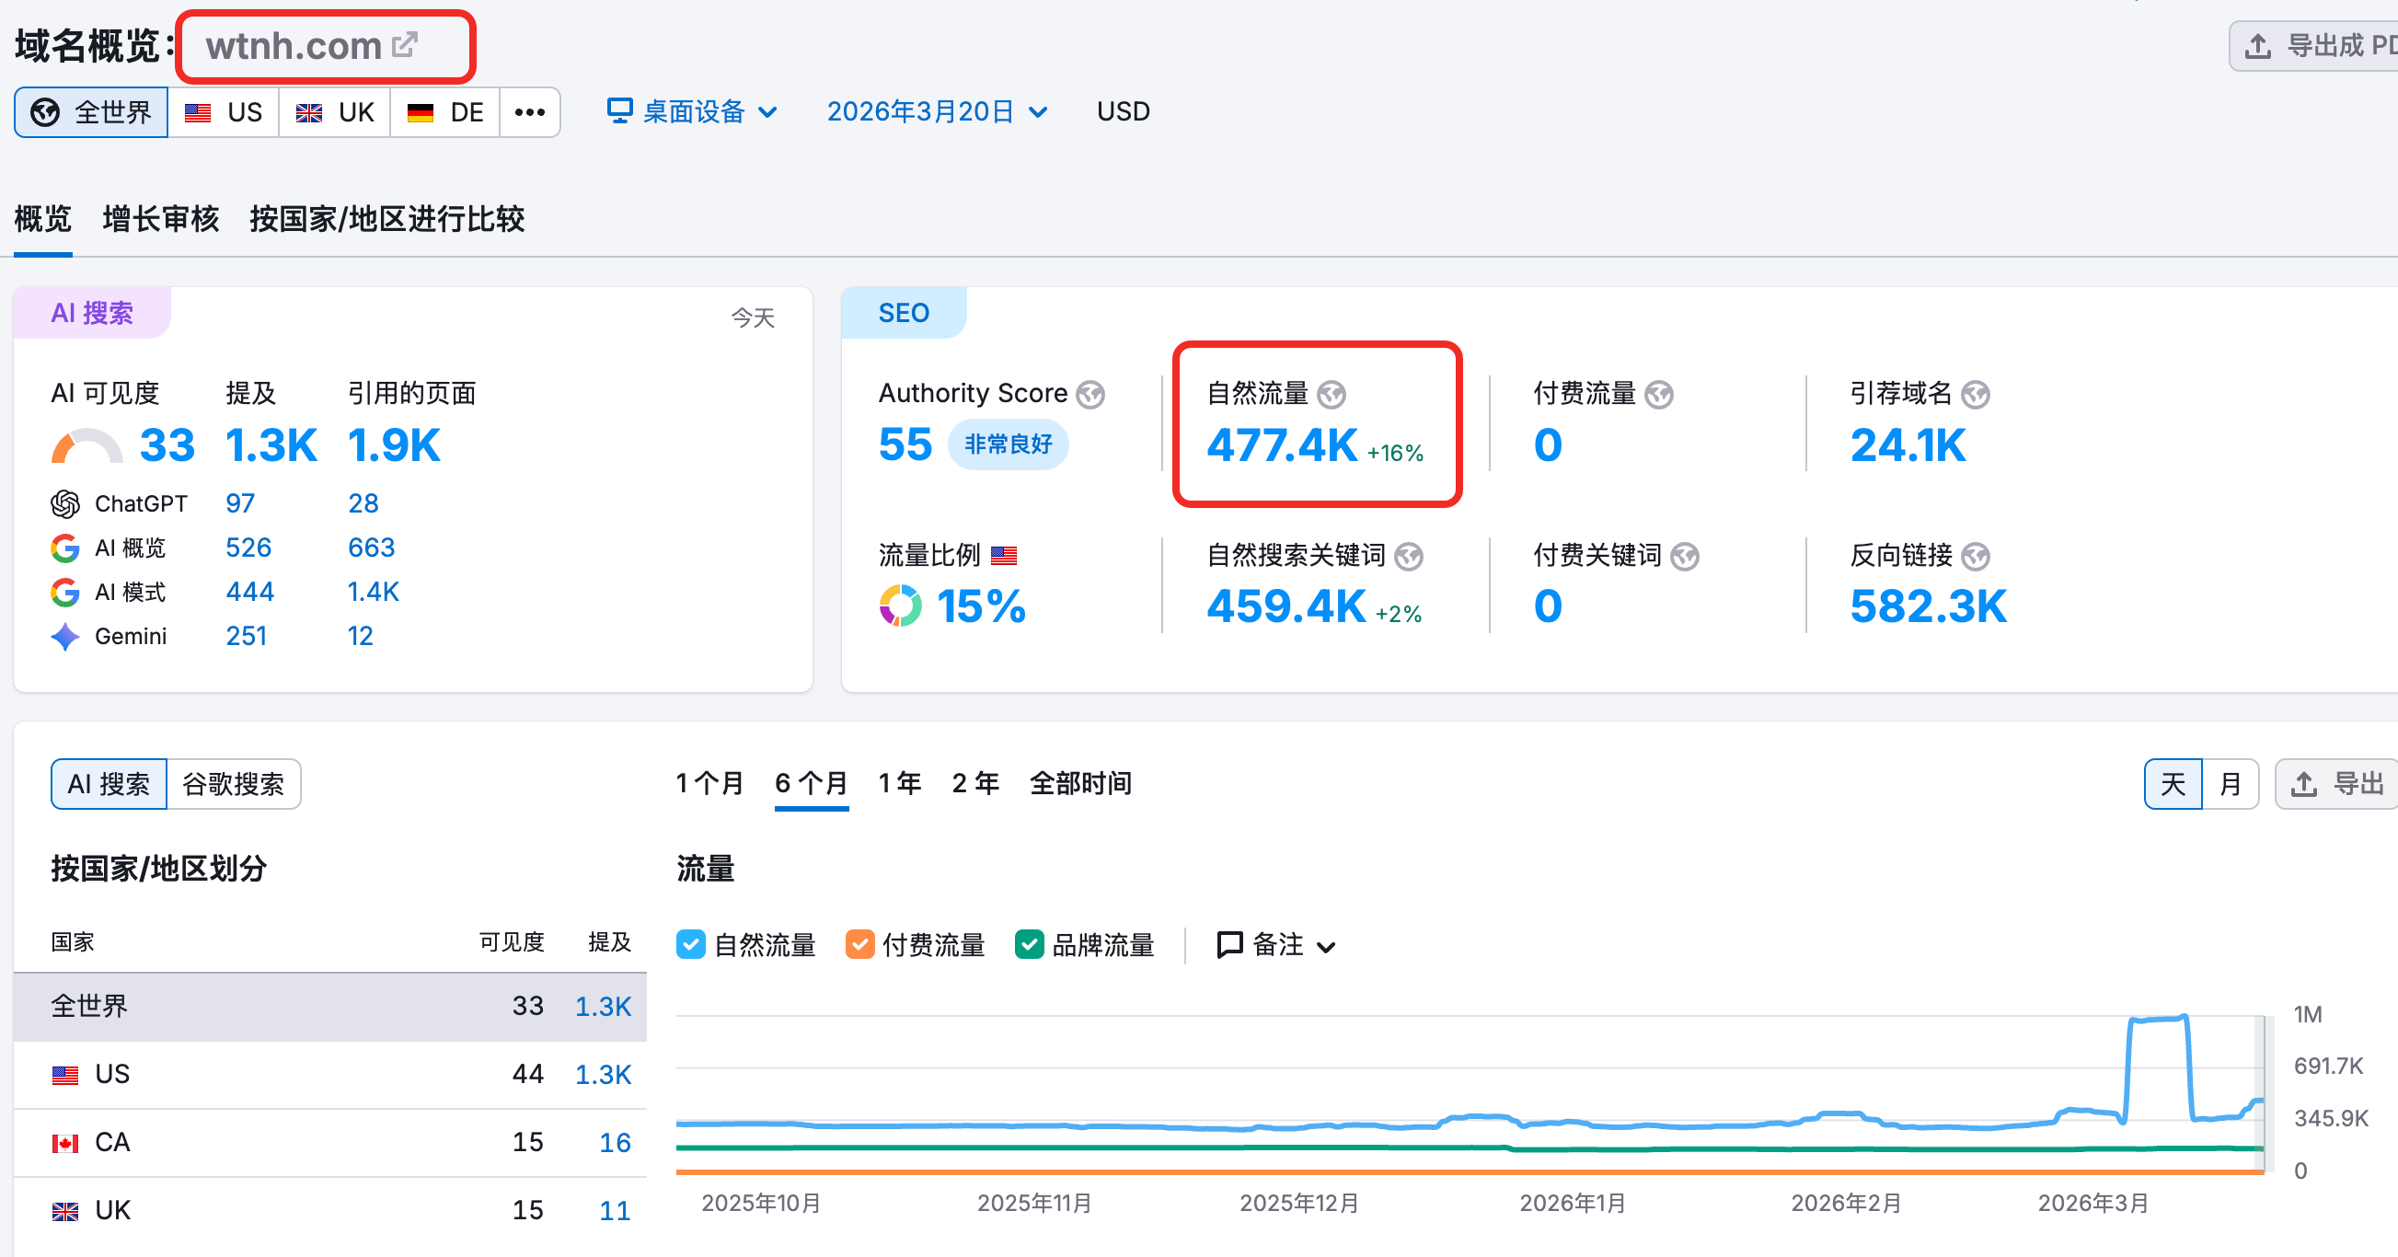Click the globe icon next to 引荐域名
This screenshot has height=1257, width=2398.
pos(1975,395)
